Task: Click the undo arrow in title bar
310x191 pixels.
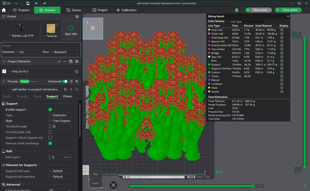Action: (36, 3)
